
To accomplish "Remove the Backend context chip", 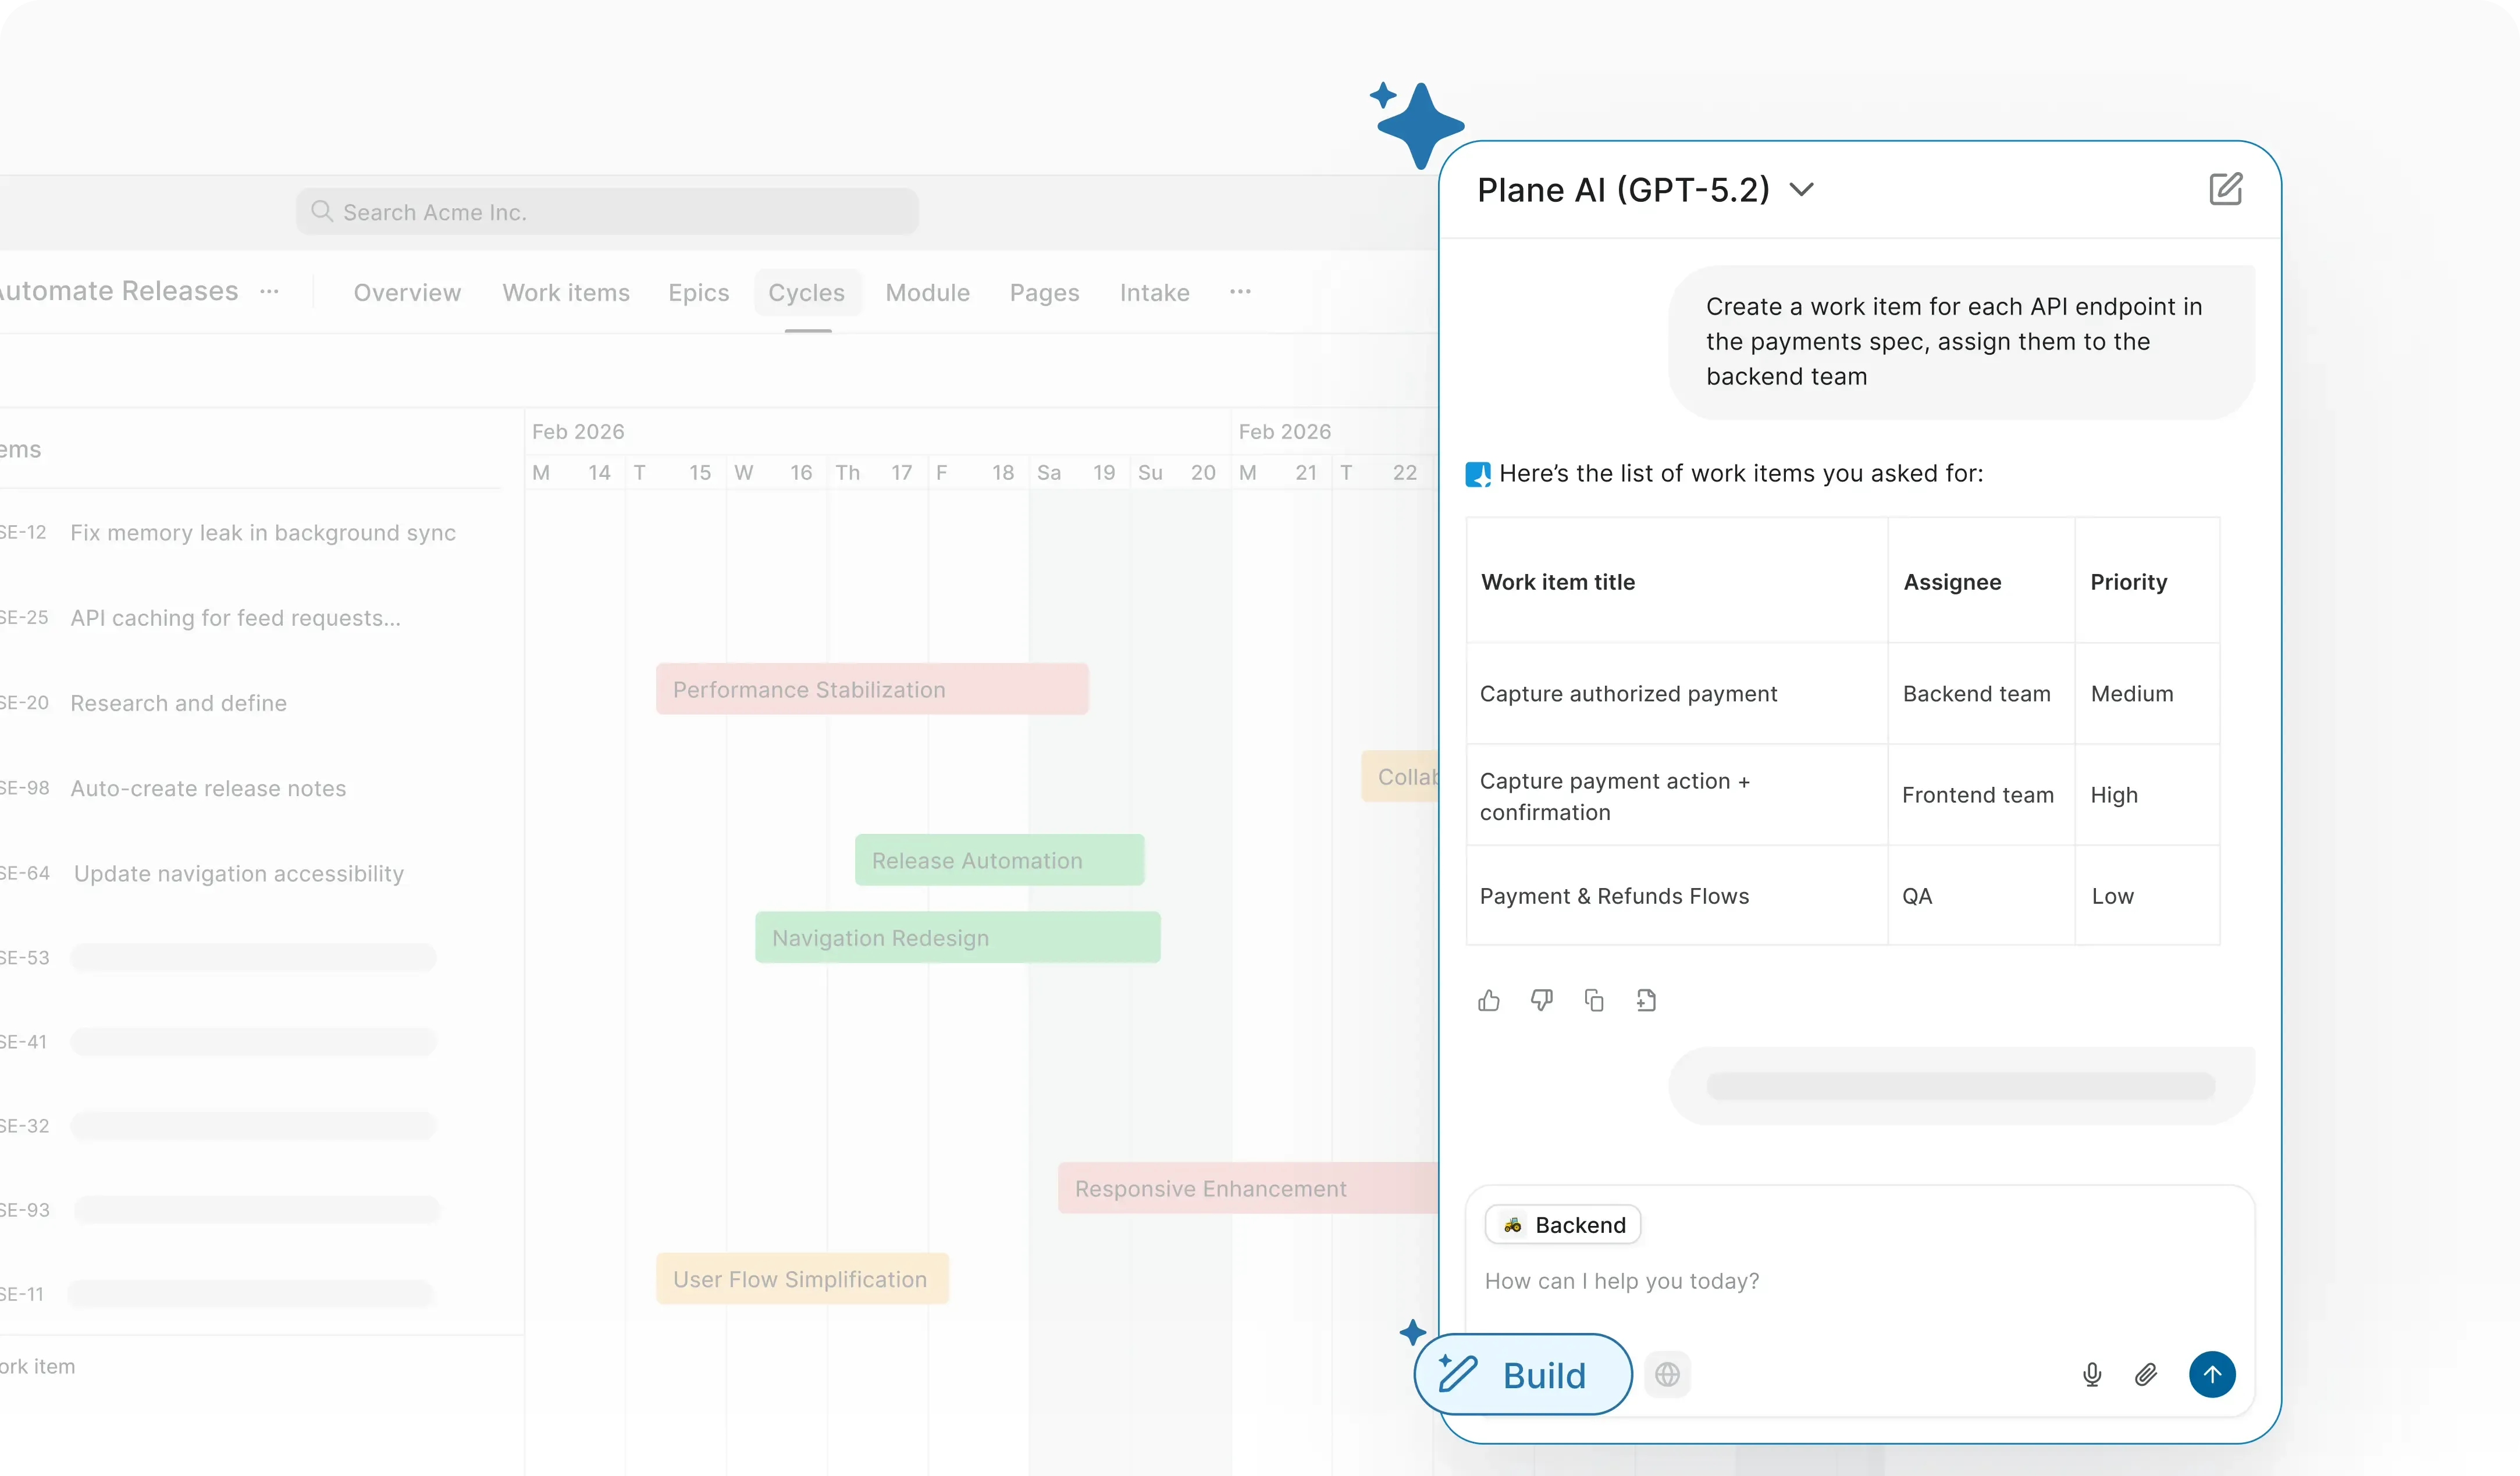I will 1563,1224.
